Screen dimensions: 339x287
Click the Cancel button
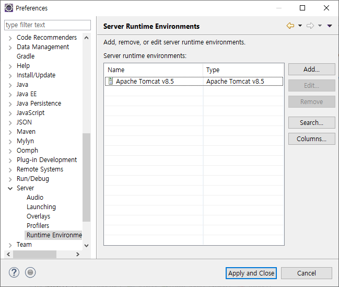click(x=307, y=273)
